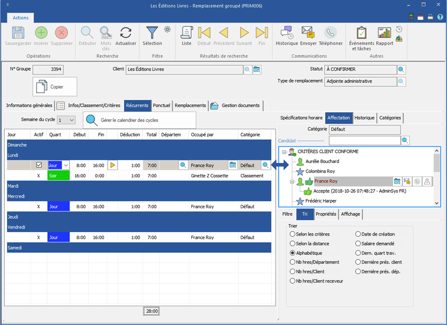Open the help question mark icon
Screen dimensions: 447x325
pyautogui.click(x=440, y=17)
